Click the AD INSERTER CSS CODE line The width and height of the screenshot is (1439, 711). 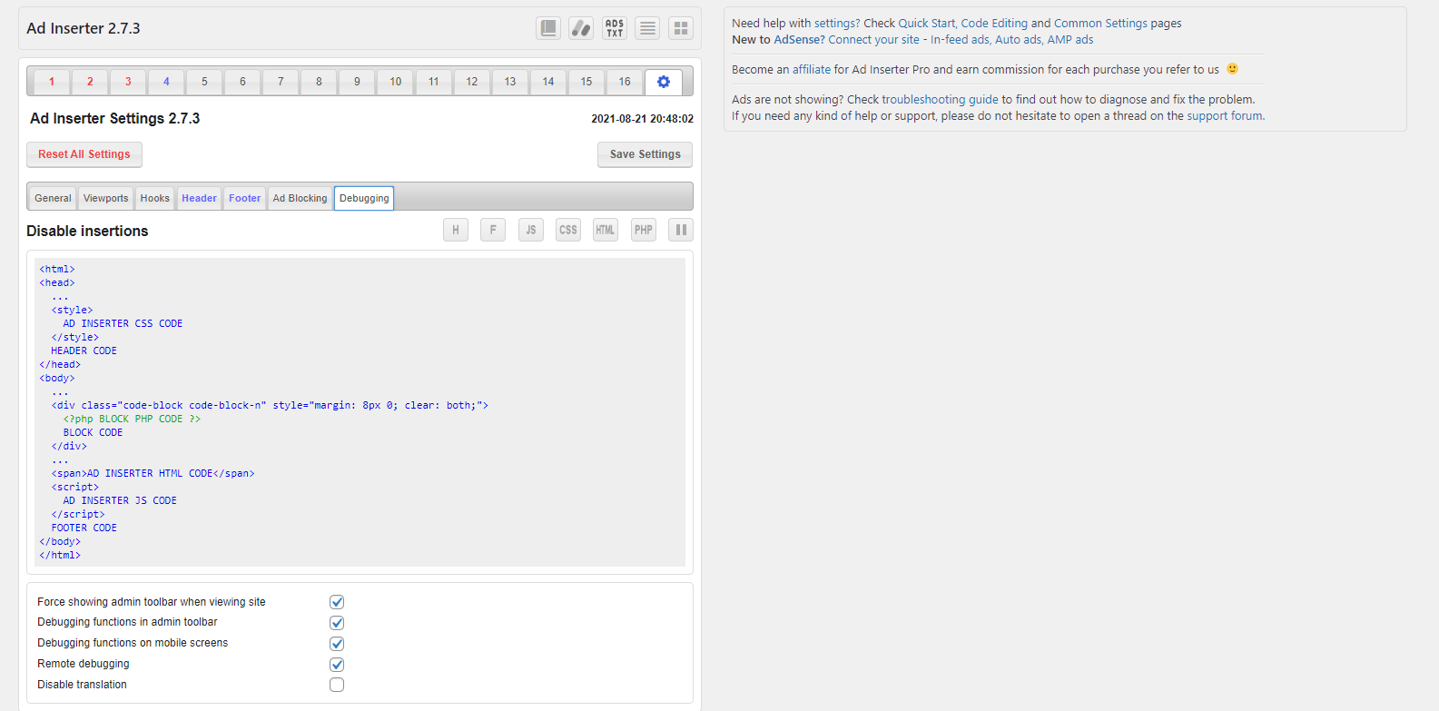tap(123, 323)
